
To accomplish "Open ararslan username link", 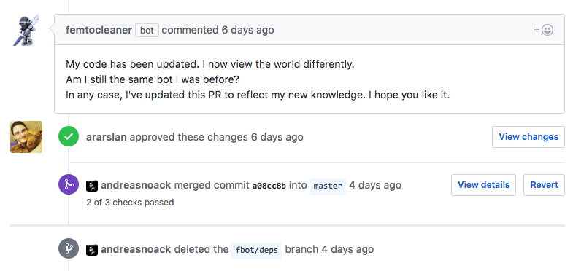I will tap(107, 137).
